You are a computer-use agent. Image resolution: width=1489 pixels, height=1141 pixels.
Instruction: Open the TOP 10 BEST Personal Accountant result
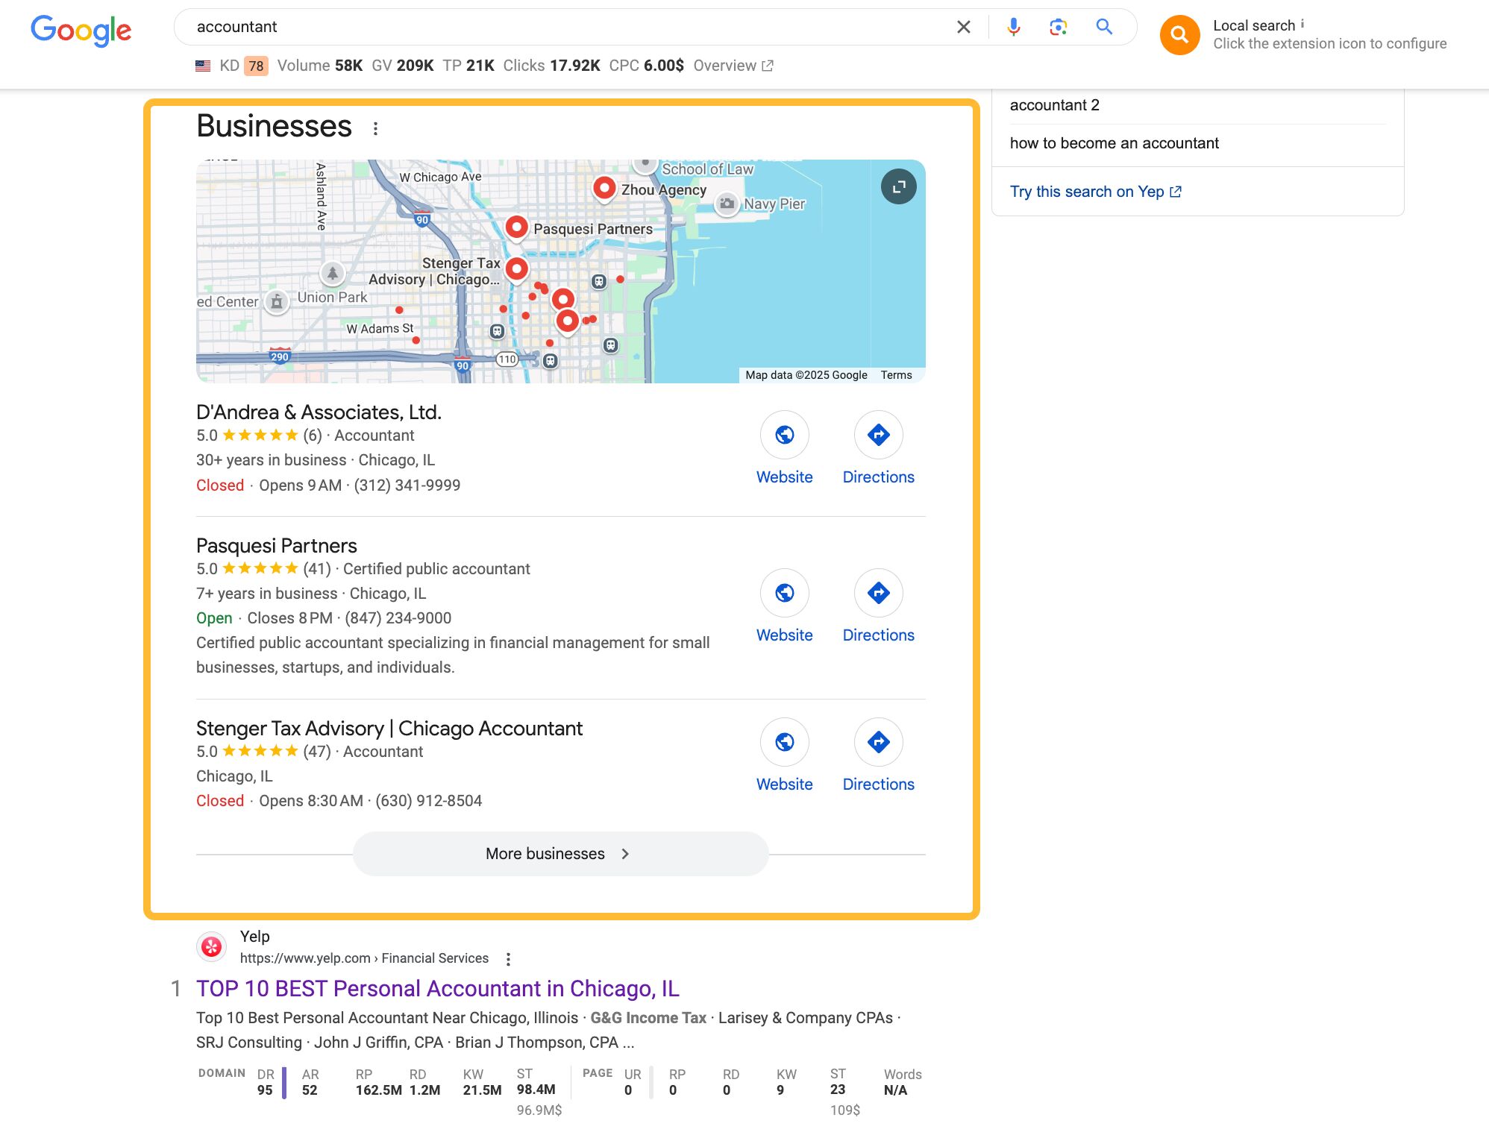438,988
